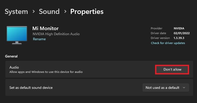Viewport: 197px width, 103px height.
Task: Check for driver updates
Action: coord(168,43)
